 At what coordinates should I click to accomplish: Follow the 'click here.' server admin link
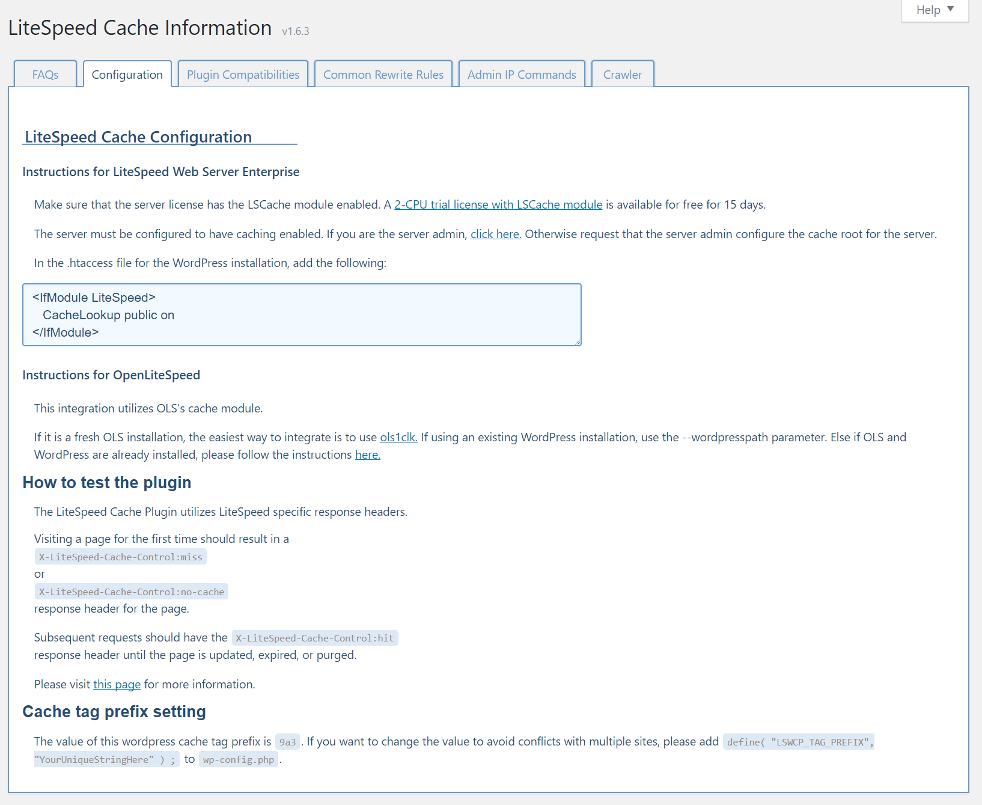[x=496, y=234]
